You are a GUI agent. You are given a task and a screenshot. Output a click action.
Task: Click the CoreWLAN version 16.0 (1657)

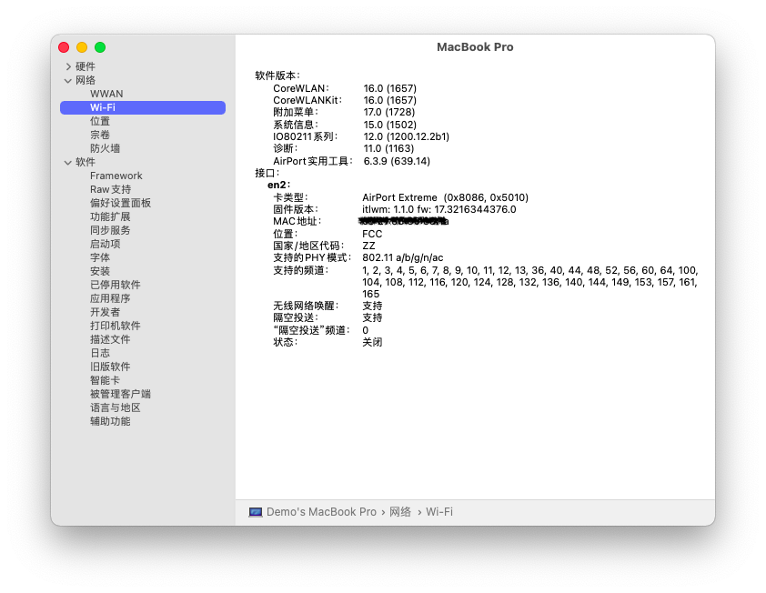(390, 88)
